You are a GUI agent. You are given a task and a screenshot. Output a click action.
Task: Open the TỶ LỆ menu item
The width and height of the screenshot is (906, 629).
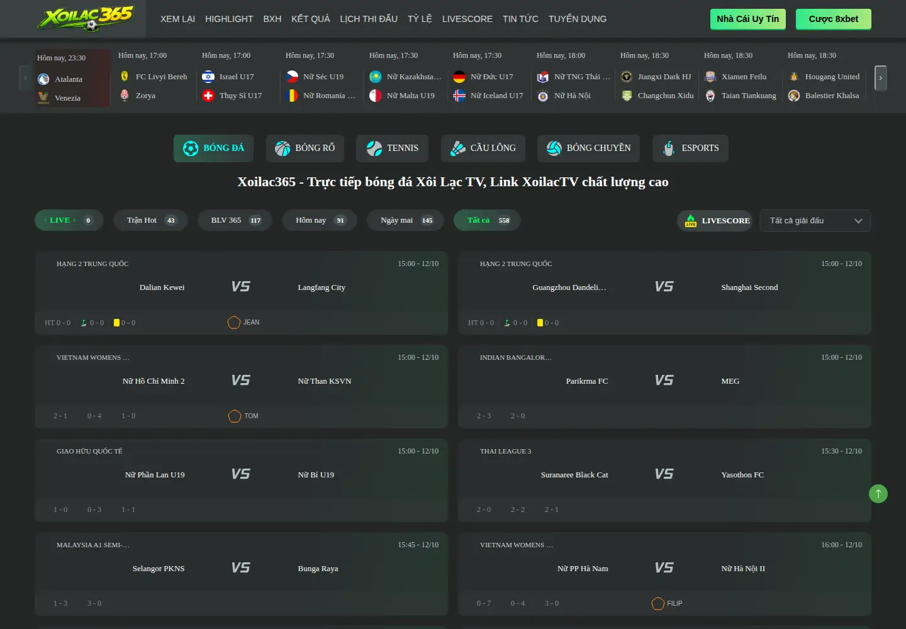click(420, 19)
